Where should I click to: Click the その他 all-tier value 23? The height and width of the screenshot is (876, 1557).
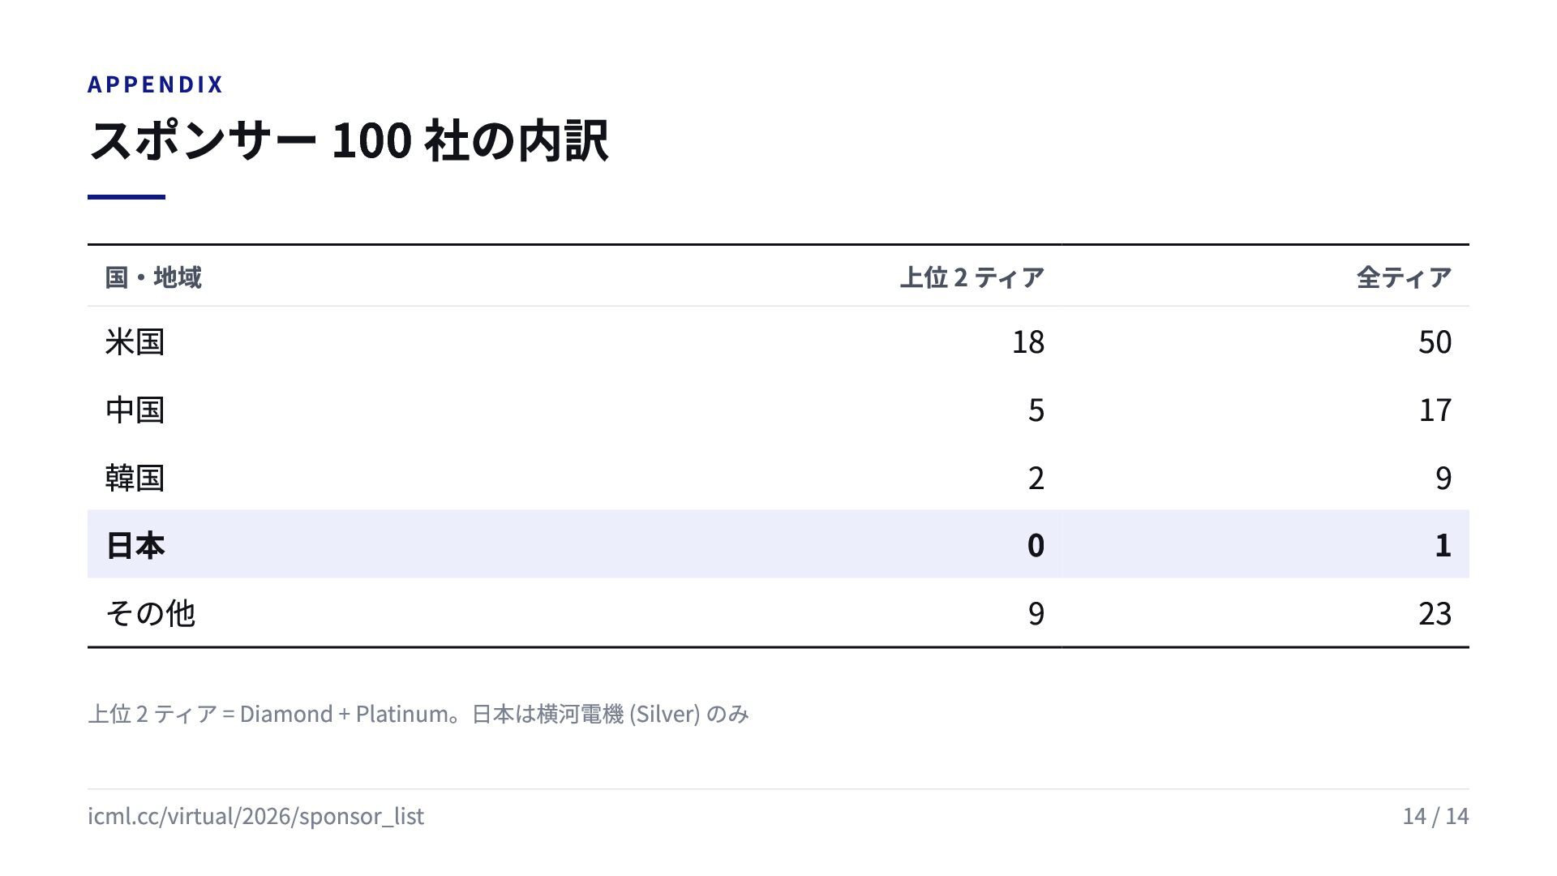[x=1435, y=613]
